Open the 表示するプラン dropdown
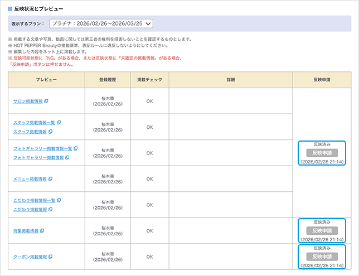Screen dimensions: 359x276 coord(101,23)
